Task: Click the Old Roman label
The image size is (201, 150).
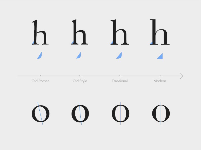Action: [40, 81]
